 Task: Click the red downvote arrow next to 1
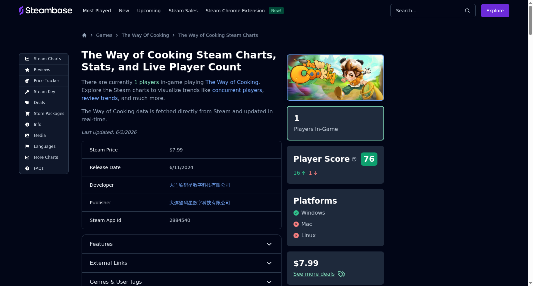pos(315,173)
